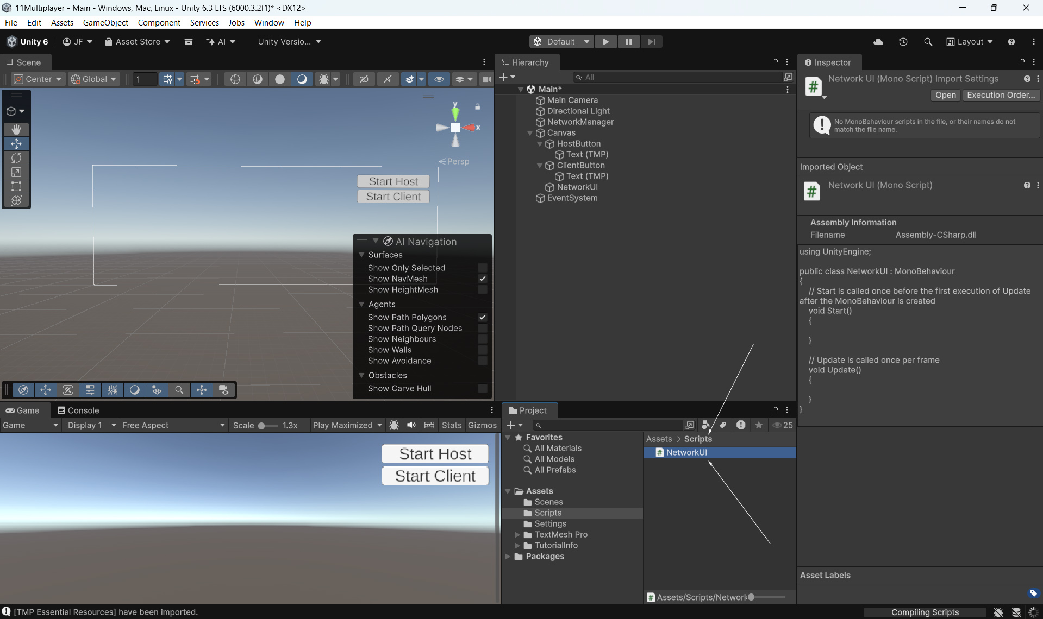Click the Step frame button
Viewport: 1043px width, 619px height.
pyautogui.click(x=651, y=42)
